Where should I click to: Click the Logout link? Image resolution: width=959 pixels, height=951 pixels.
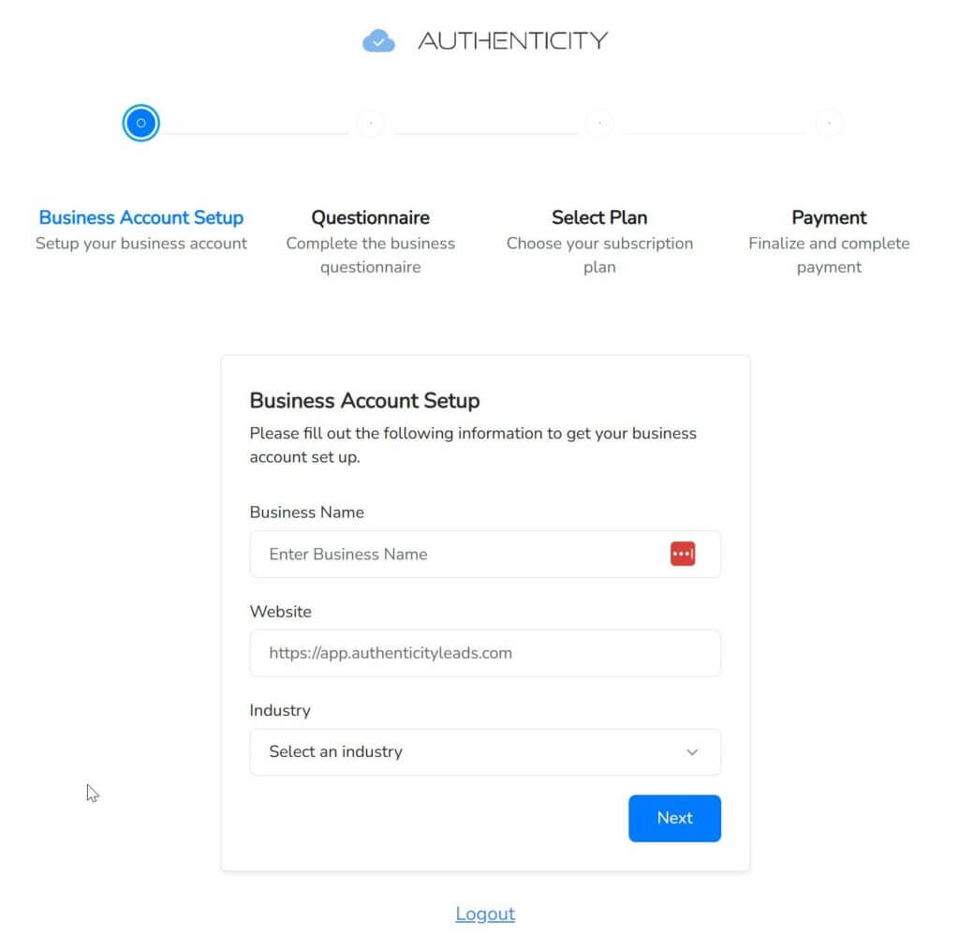click(485, 914)
